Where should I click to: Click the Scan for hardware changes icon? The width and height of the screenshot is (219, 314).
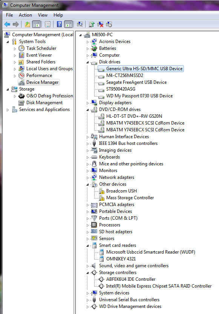coord(80,25)
